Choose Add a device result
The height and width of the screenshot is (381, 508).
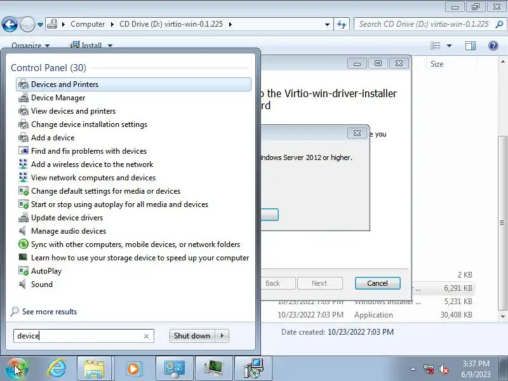coord(53,138)
